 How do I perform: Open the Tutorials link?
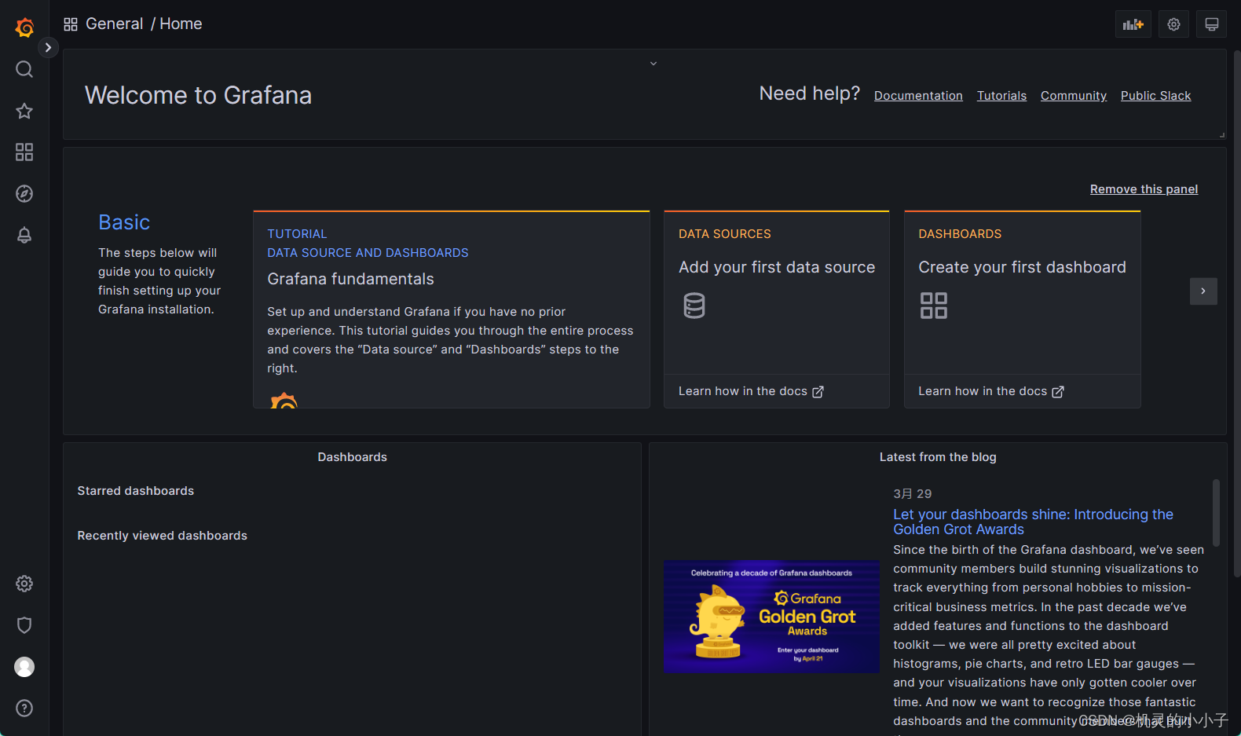tap(1001, 96)
